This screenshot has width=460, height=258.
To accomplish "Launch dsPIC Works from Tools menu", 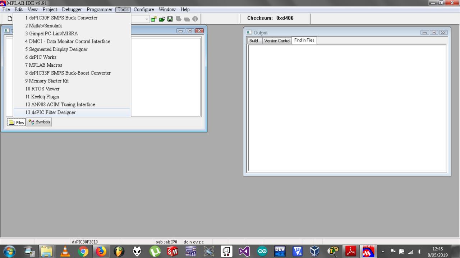I will [x=72, y=57].
